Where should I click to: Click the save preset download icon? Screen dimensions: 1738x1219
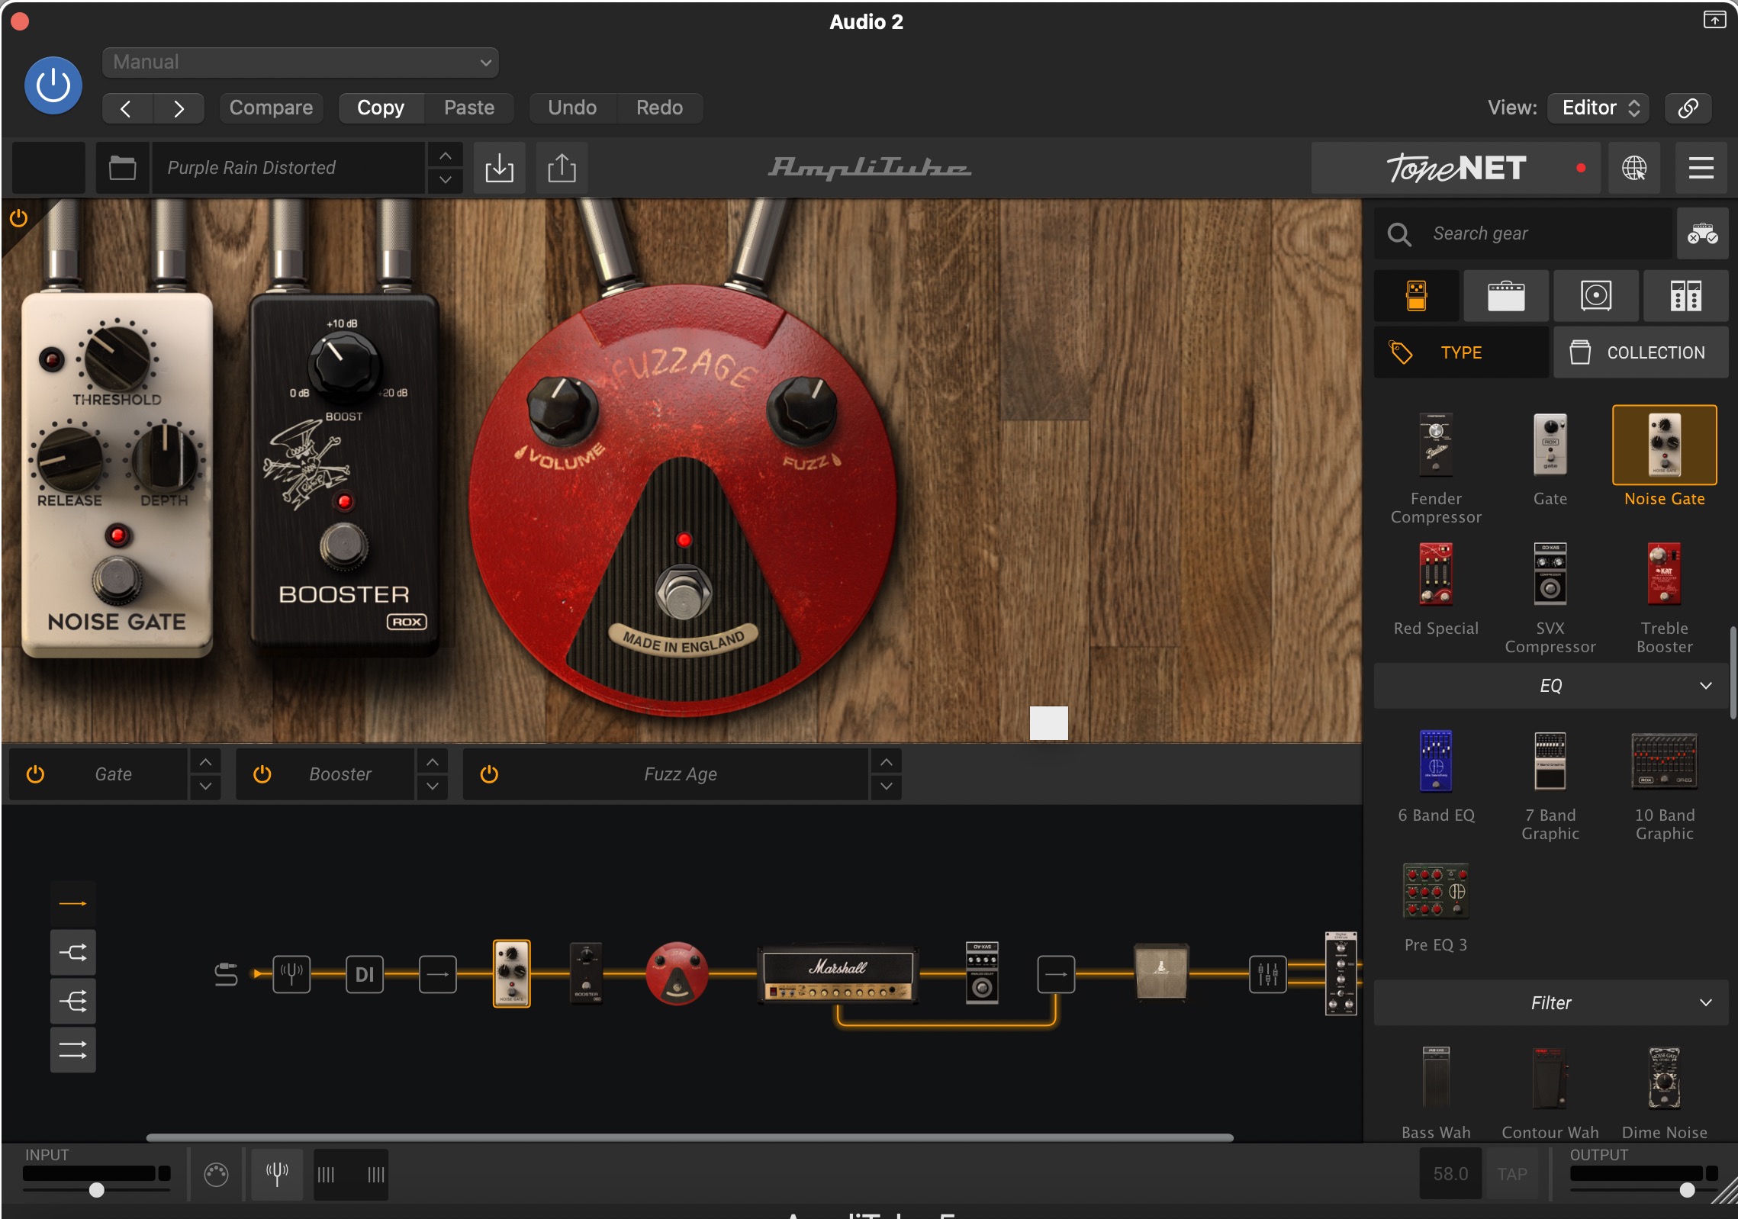(500, 168)
